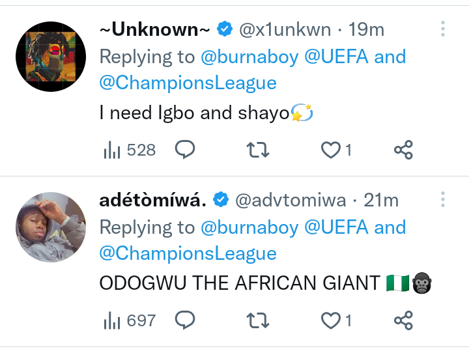
Task: Open more options for adétòmíwá's tweet
Action: click(442, 199)
